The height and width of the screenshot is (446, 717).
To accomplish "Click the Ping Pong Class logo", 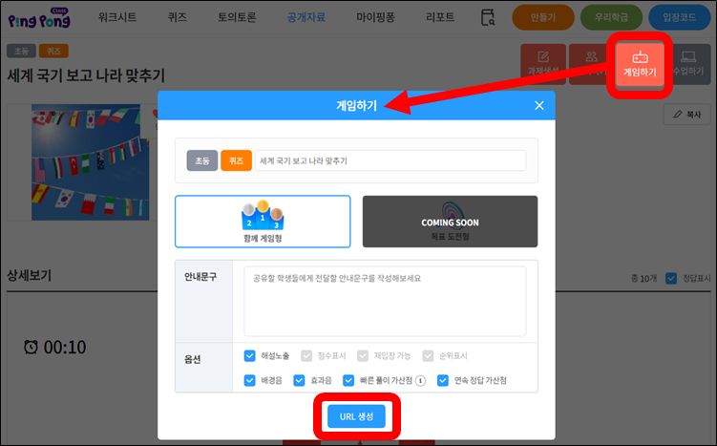I will pos(40,18).
